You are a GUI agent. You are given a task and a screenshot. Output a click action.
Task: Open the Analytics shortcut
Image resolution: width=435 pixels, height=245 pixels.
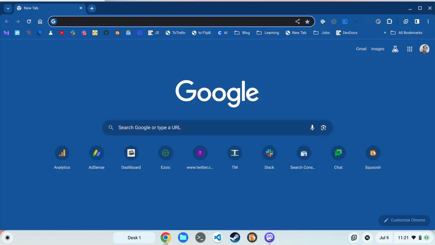(x=62, y=157)
